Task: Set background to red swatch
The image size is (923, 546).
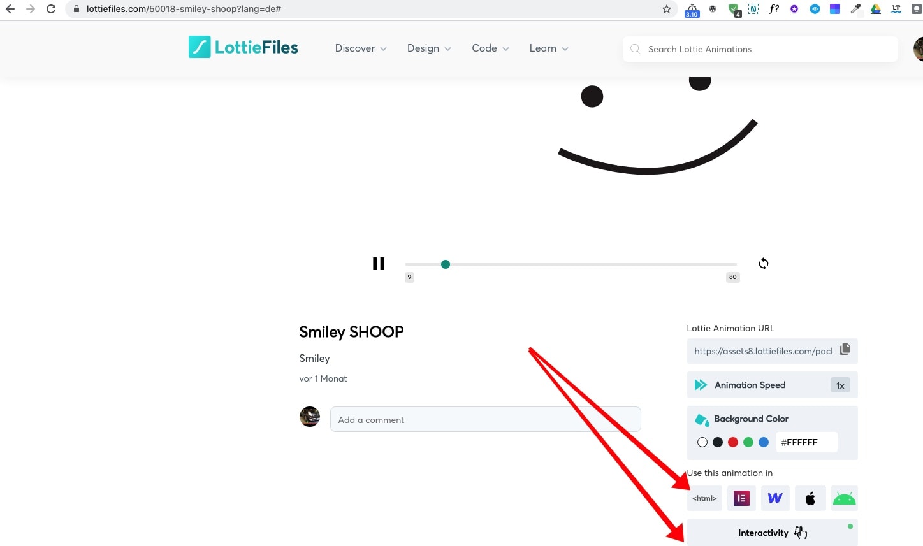Action: click(733, 442)
